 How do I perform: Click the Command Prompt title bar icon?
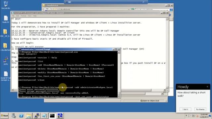pos(20,49)
